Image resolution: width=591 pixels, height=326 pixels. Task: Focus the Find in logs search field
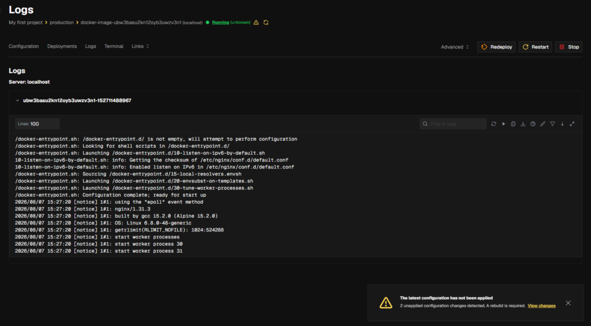tap(453, 123)
